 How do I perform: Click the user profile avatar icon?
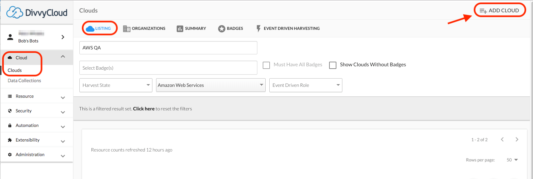coord(10,37)
